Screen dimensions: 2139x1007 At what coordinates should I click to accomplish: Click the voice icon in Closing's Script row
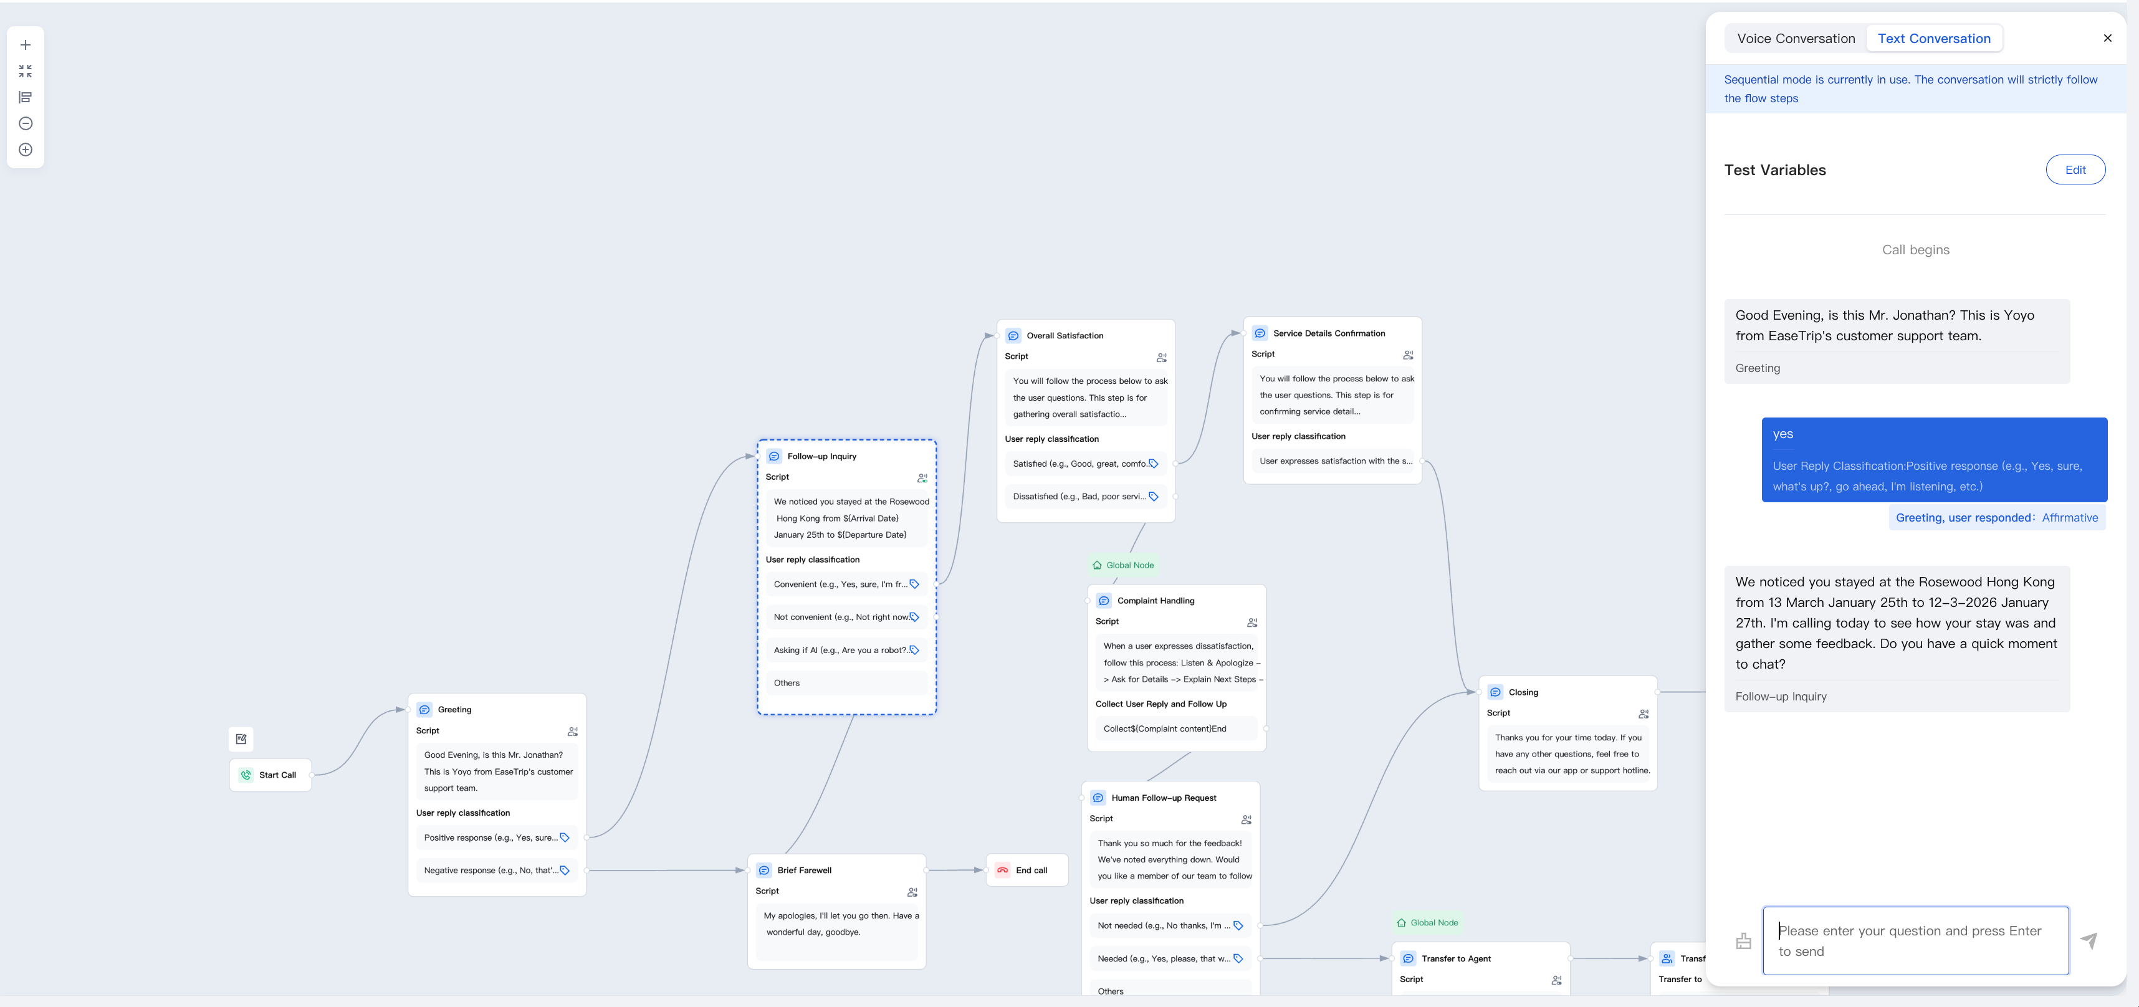click(1644, 714)
